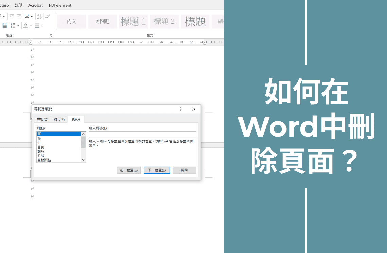Click the shading paint bucket icon

pos(25,26)
